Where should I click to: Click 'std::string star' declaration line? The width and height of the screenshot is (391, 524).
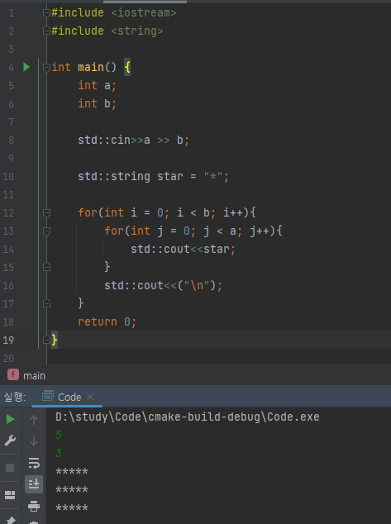point(153,176)
